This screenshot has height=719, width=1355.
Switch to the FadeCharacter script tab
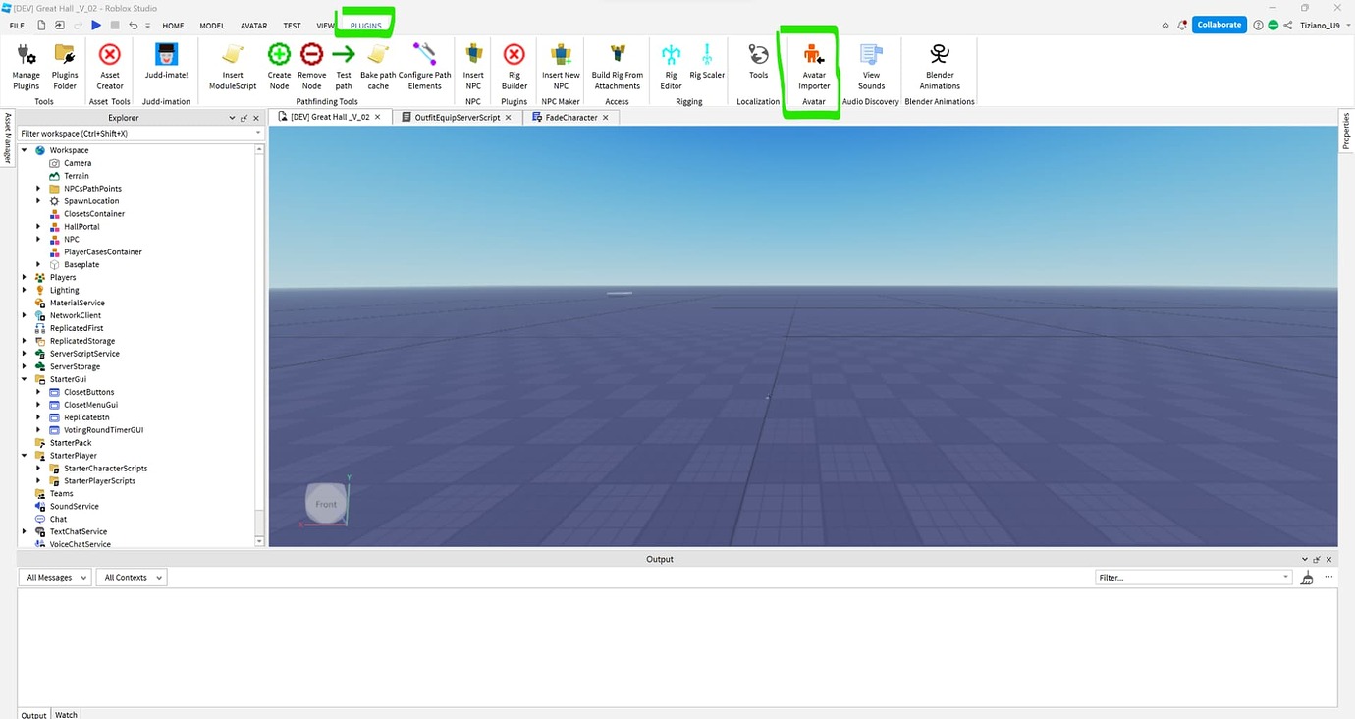(571, 117)
